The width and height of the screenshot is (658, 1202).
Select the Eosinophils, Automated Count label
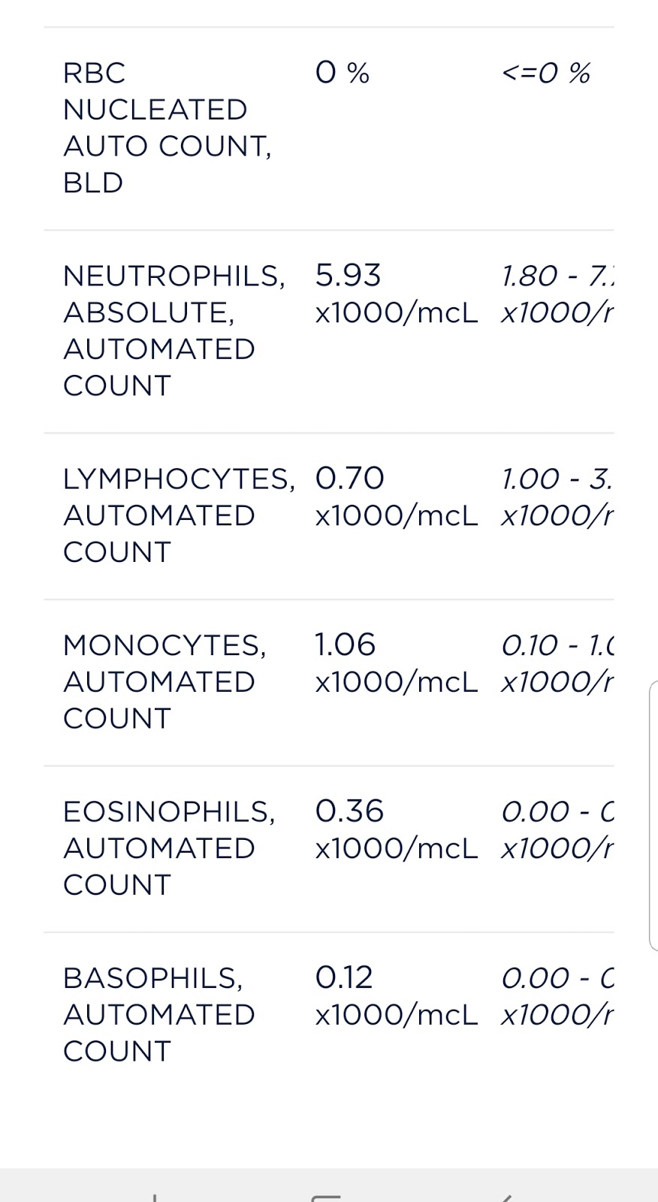(x=169, y=848)
